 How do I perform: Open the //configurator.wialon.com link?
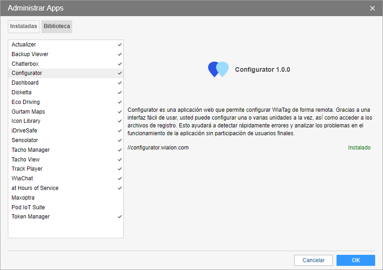(158, 148)
